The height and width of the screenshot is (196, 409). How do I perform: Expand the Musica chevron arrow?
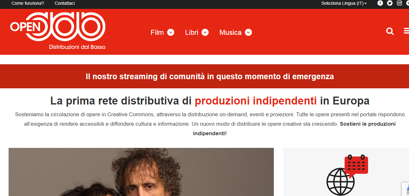[x=248, y=32]
